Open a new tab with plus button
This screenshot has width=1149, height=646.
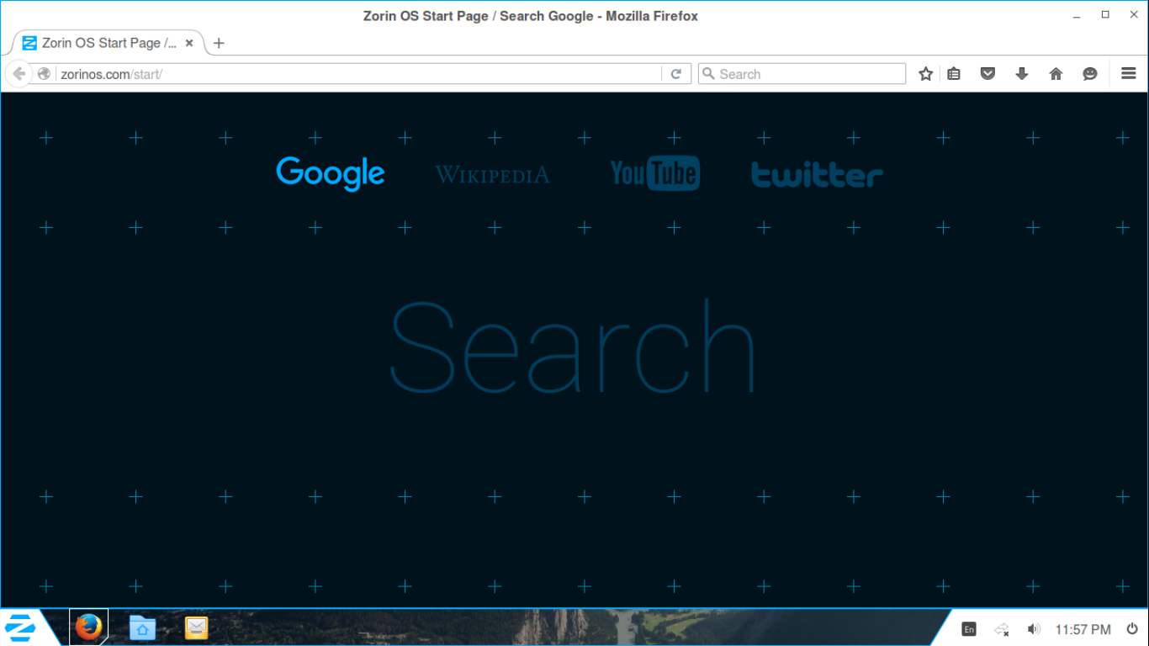click(x=219, y=43)
